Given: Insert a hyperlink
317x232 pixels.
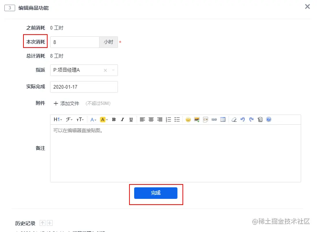Looking at the screenshot, I should click(214, 120).
